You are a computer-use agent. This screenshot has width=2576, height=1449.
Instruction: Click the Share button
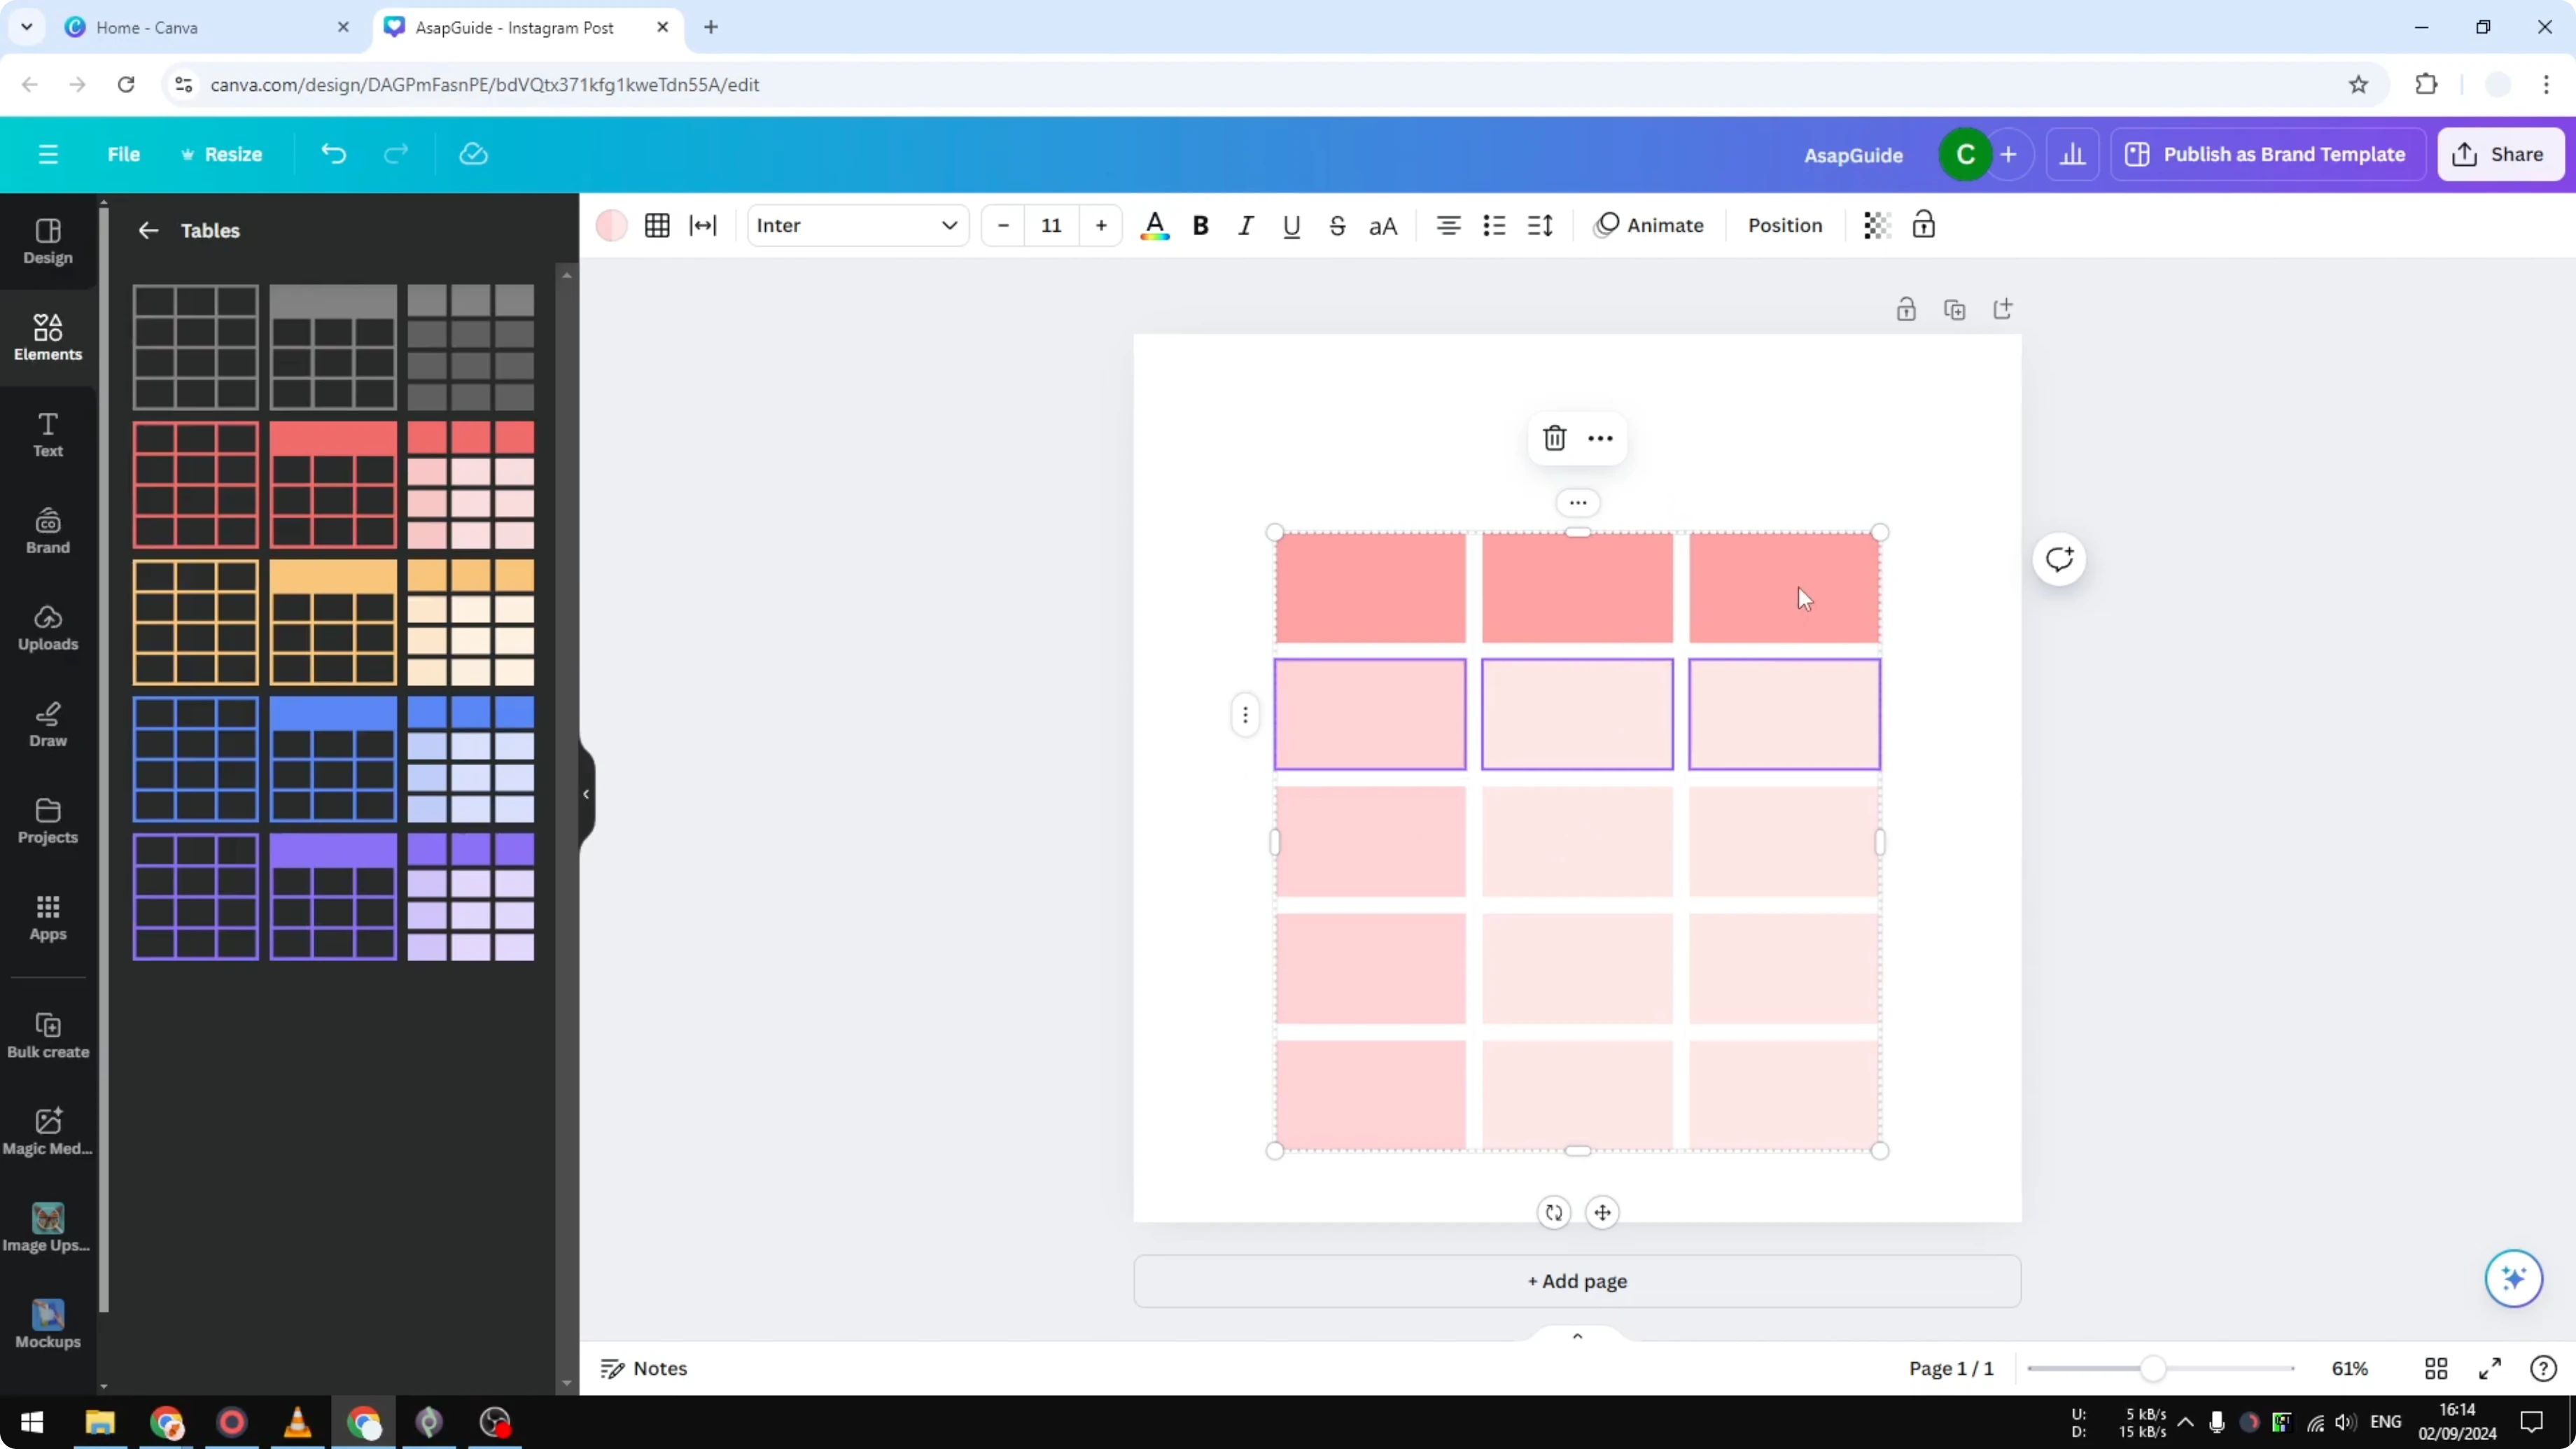click(x=2500, y=154)
